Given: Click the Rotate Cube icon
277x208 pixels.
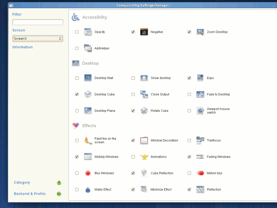Looking at the screenshot, I should [144, 111].
